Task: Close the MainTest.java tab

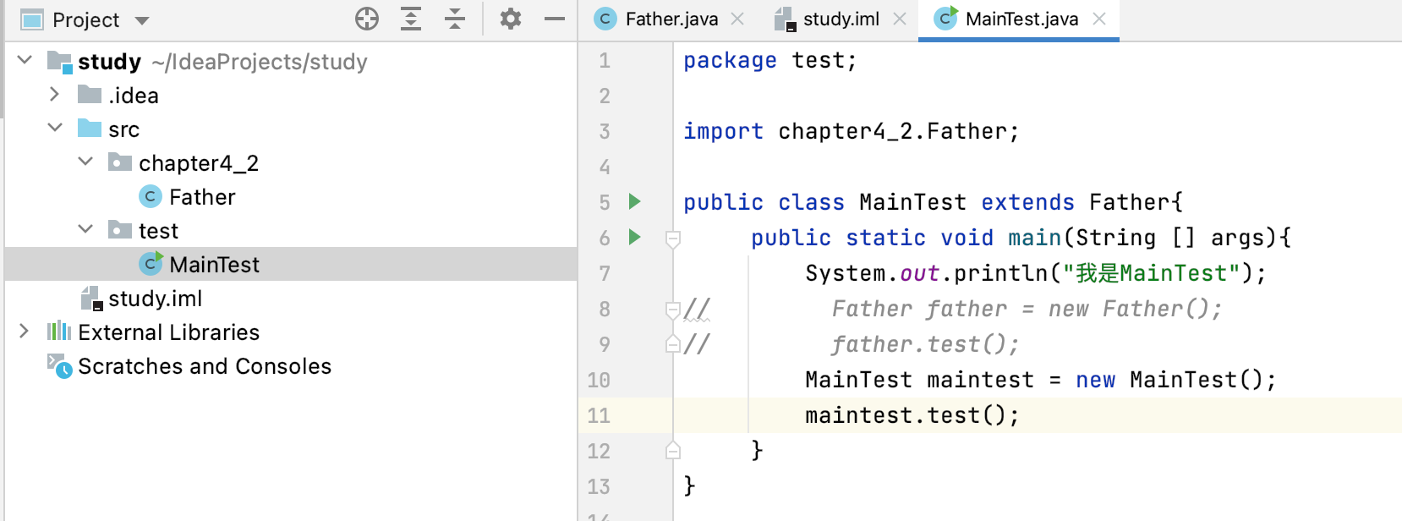Action: [x=1099, y=19]
